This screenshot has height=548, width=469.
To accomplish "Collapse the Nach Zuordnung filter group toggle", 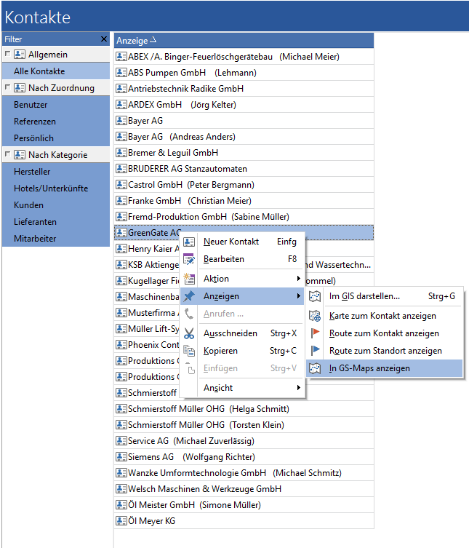I will (x=7, y=87).
